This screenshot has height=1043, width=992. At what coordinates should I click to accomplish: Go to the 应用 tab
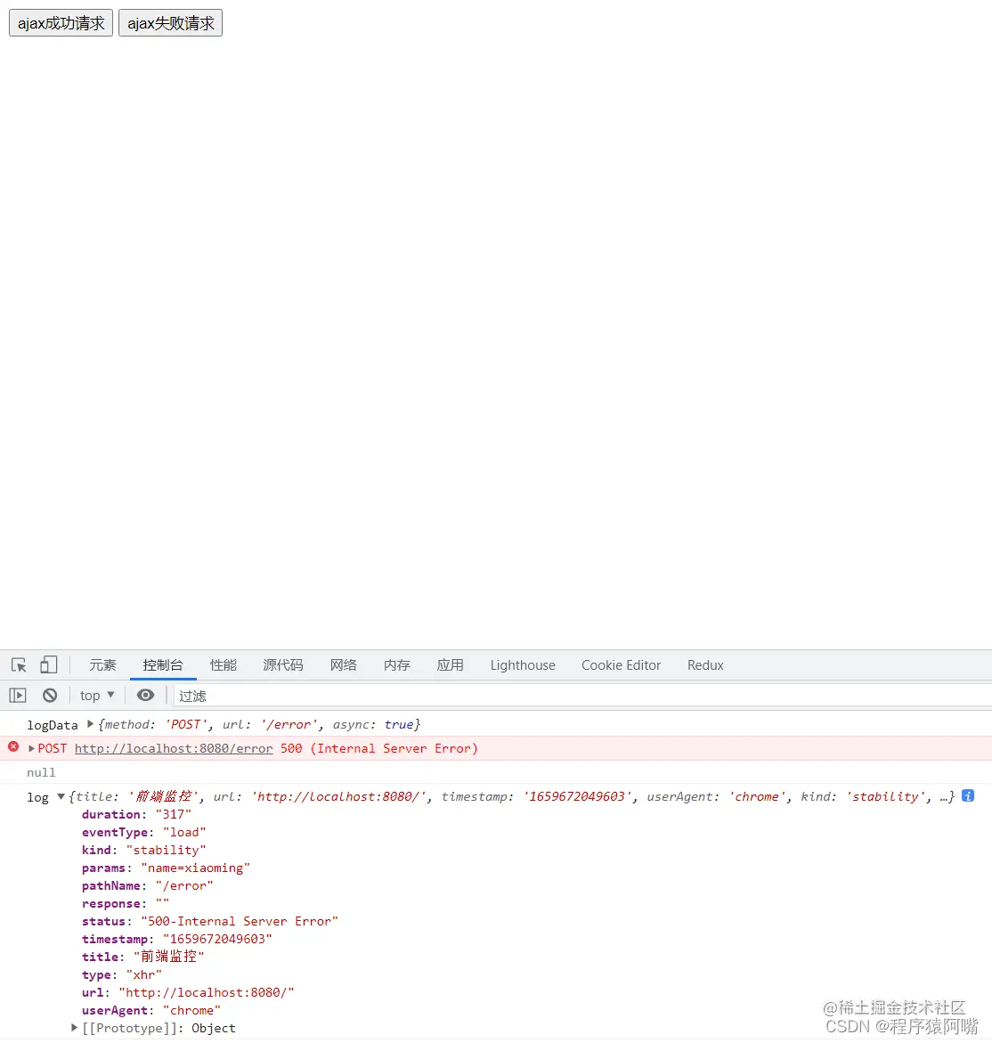(x=450, y=665)
